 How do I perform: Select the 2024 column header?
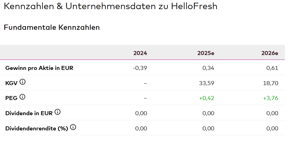140,53
